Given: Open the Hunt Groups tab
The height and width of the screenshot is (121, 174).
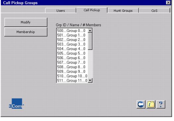Looking at the screenshot, I should [123, 11].
